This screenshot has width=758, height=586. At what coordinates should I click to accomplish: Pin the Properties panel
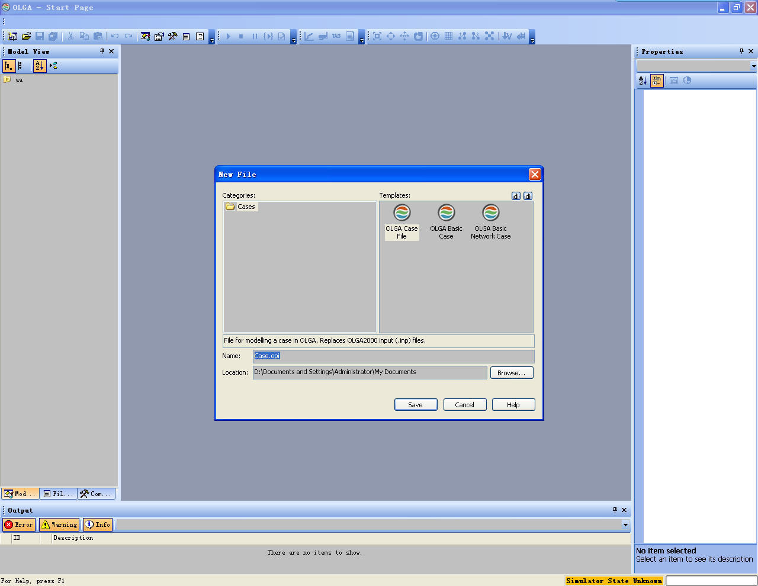[x=741, y=51]
